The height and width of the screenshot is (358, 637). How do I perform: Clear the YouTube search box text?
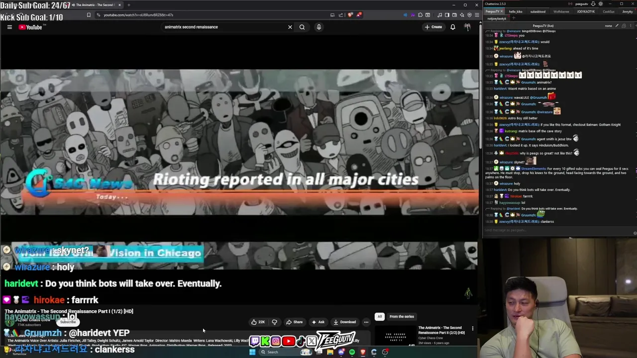coord(290,27)
